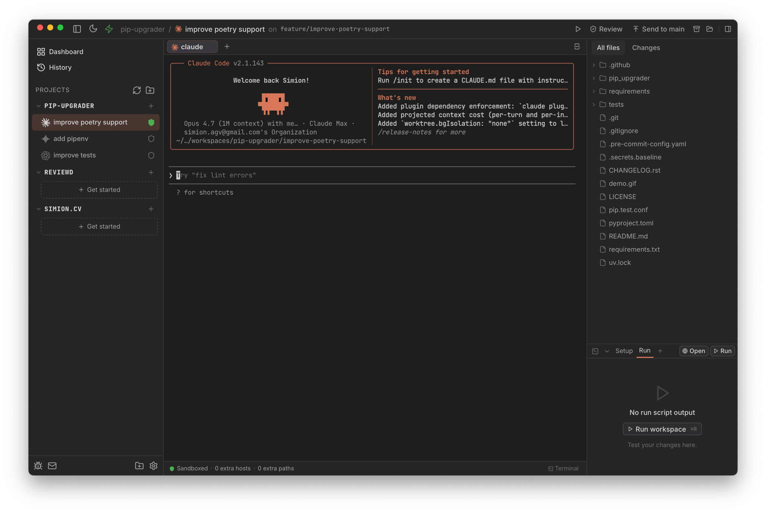Click pip-upgrader in the breadcrumb
Viewport: 766px width, 513px height.
click(142, 29)
